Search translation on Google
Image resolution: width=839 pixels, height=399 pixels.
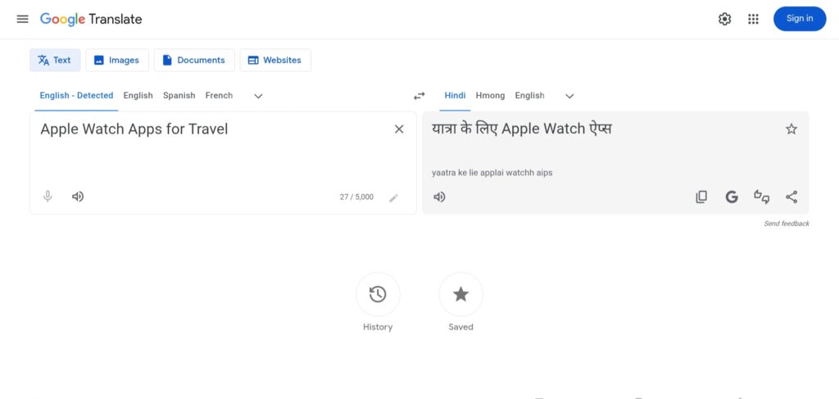point(732,197)
